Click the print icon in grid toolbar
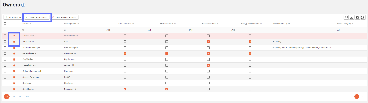Image resolution: width=368 pixels, height=103 pixels. click(352, 17)
